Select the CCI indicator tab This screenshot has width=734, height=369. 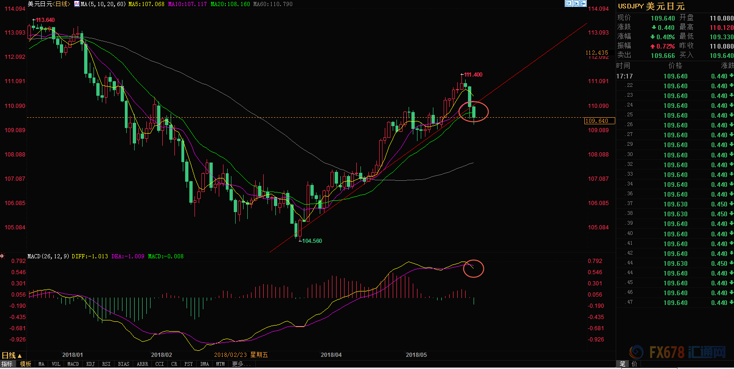(x=160, y=364)
